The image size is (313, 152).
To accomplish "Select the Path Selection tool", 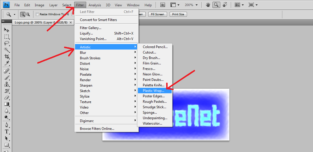I will coord(7,138).
